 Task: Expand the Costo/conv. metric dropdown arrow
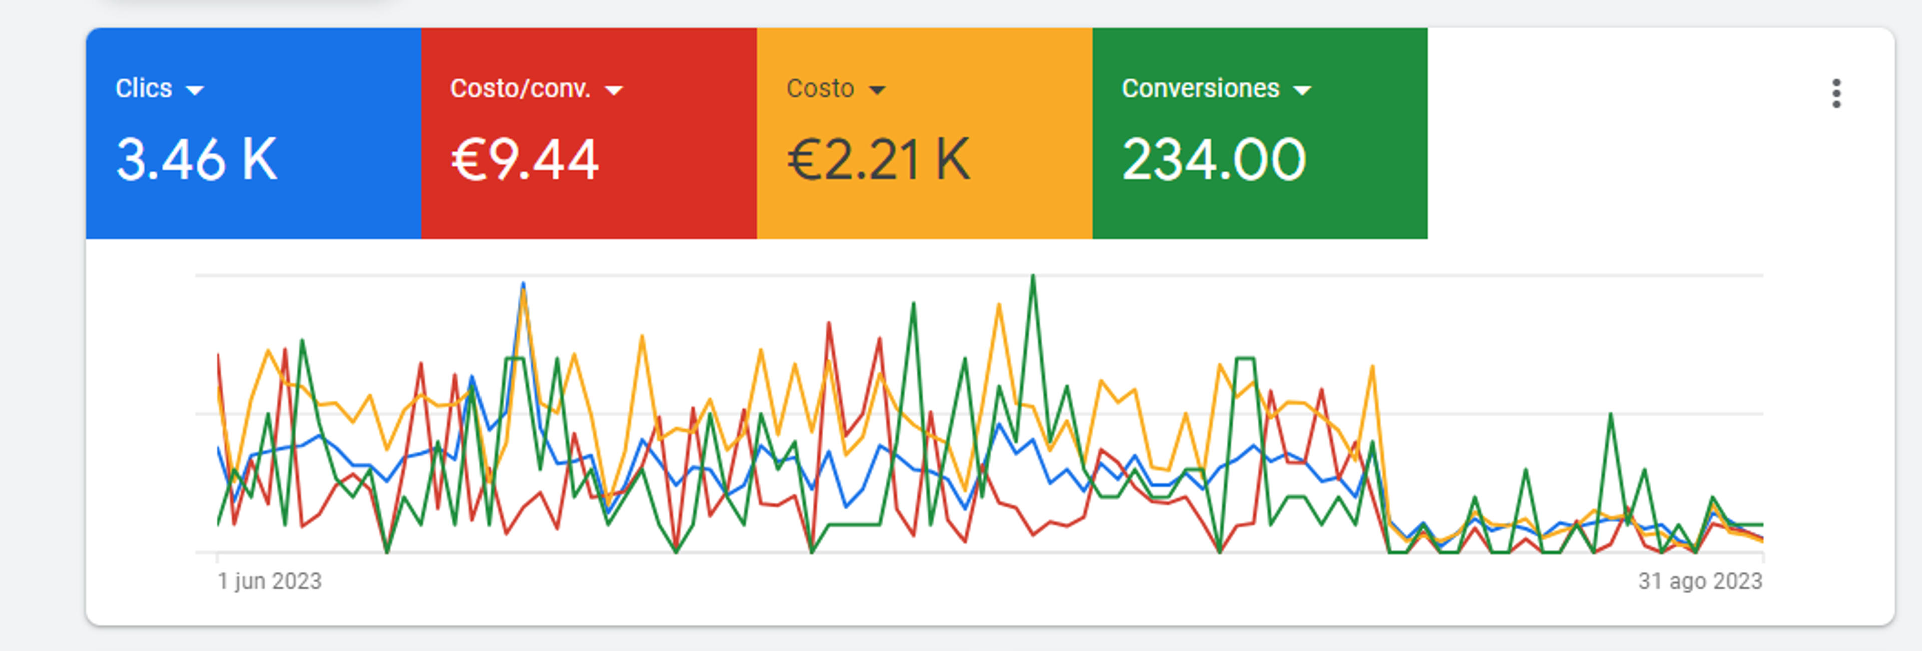click(x=613, y=90)
